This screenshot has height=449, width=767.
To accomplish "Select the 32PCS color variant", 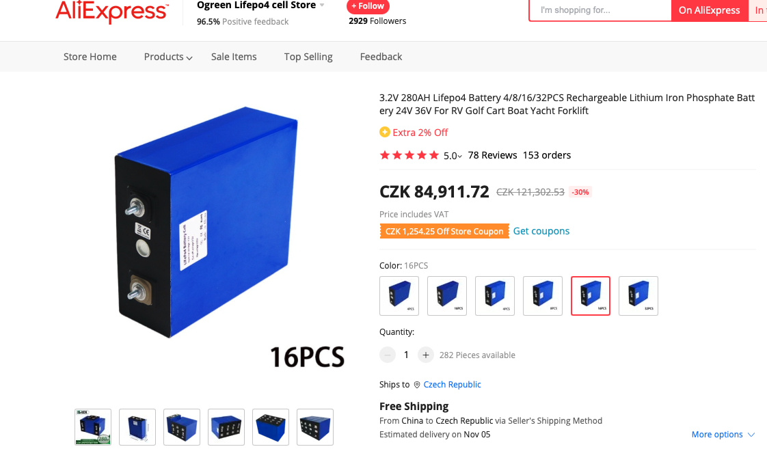I will tap(638, 296).
